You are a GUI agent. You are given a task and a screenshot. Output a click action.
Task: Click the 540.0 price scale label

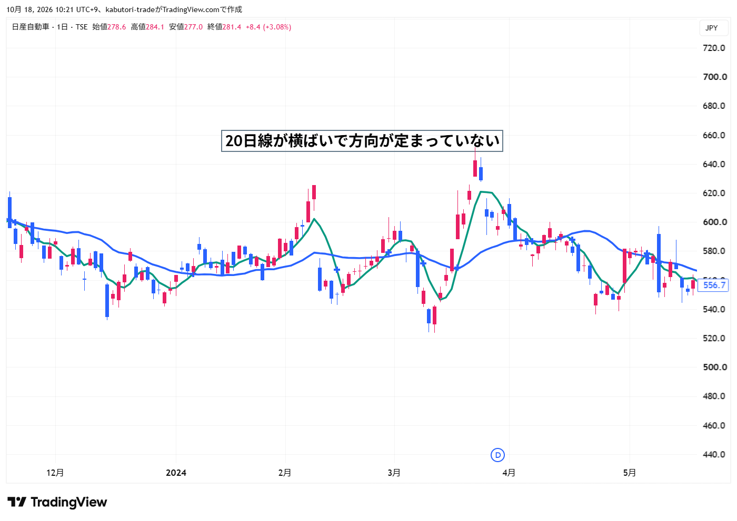pos(714,309)
